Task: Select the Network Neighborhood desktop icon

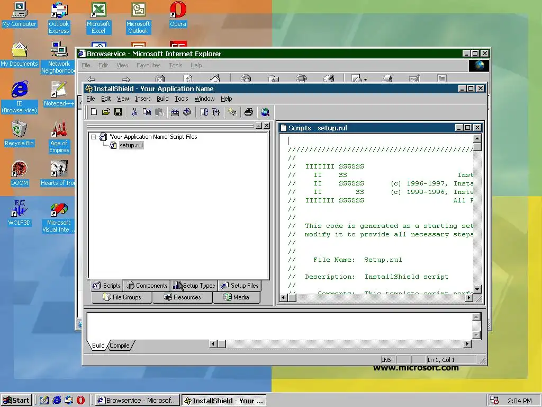Action: coord(58,58)
